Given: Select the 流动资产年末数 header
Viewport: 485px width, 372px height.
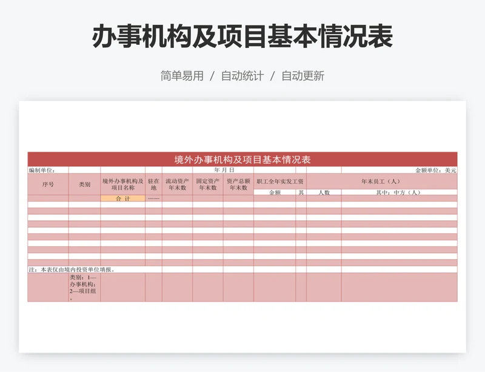Looking at the screenshot, I should (x=177, y=184).
